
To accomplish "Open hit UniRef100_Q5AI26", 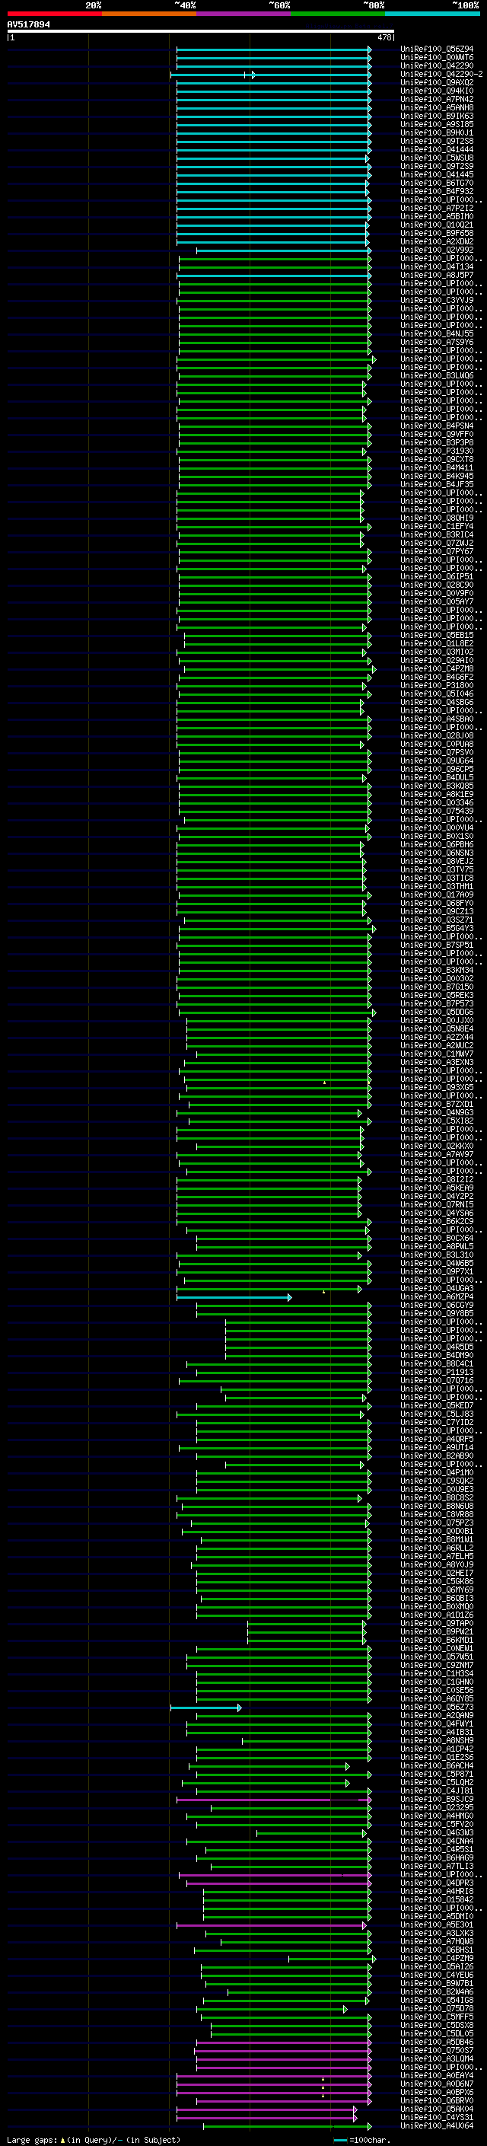I will (x=437, y=1966).
